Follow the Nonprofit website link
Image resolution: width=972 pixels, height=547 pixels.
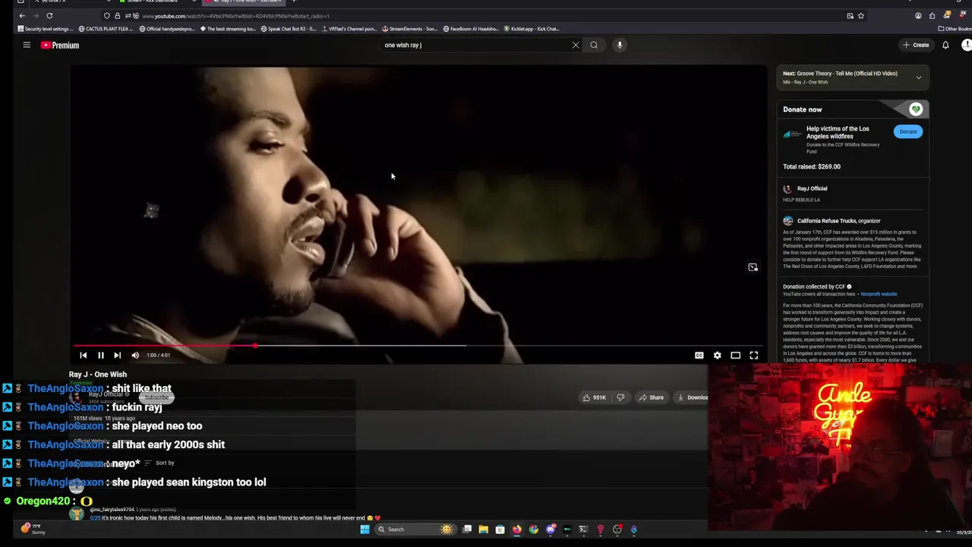(x=879, y=294)
